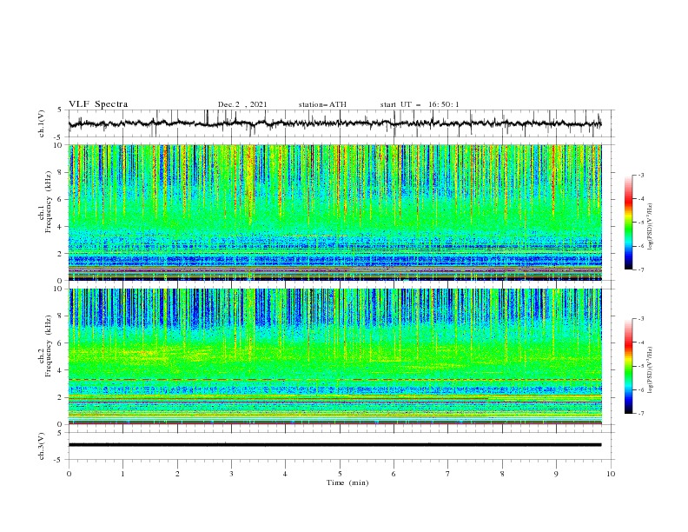Click the "VLF Spectra" title text

(98, 104)
